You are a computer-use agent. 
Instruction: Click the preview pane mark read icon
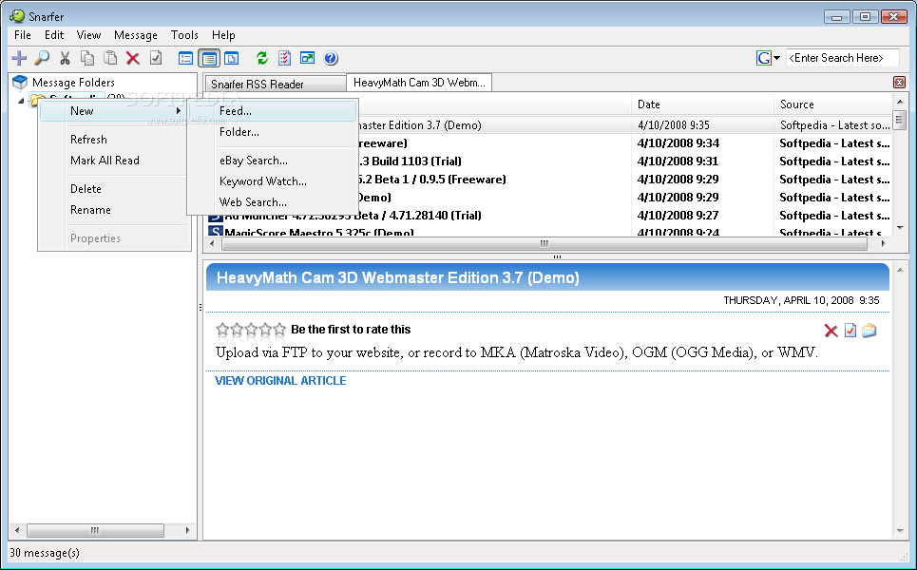pos(850,331)
